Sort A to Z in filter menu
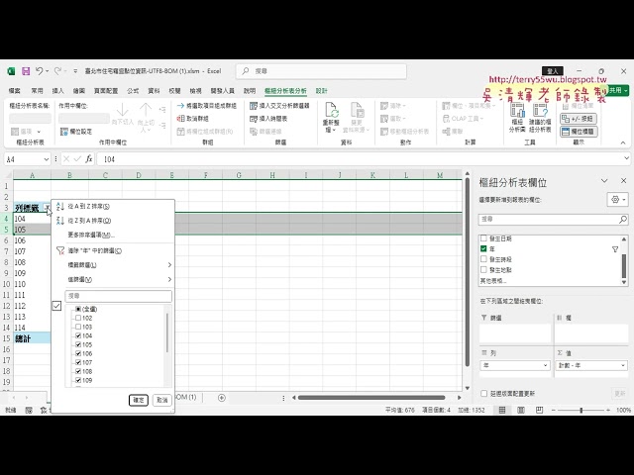This screenshot has width=634, height=475. [x=89, y=207]
